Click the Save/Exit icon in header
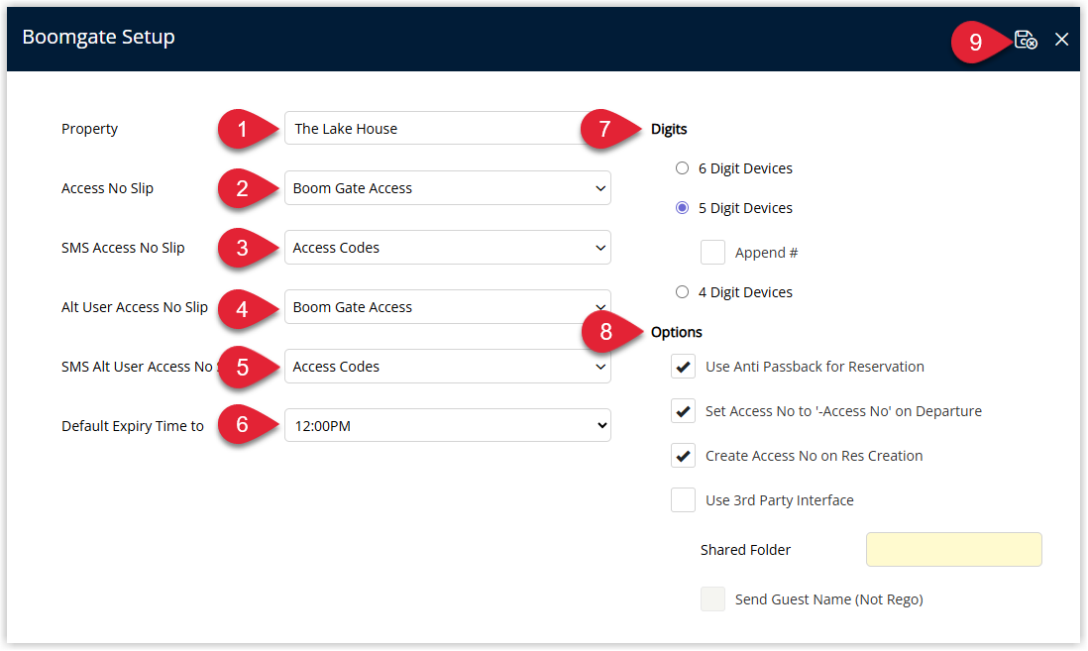Screen dimensions: 1088x651 (1026, 40)
